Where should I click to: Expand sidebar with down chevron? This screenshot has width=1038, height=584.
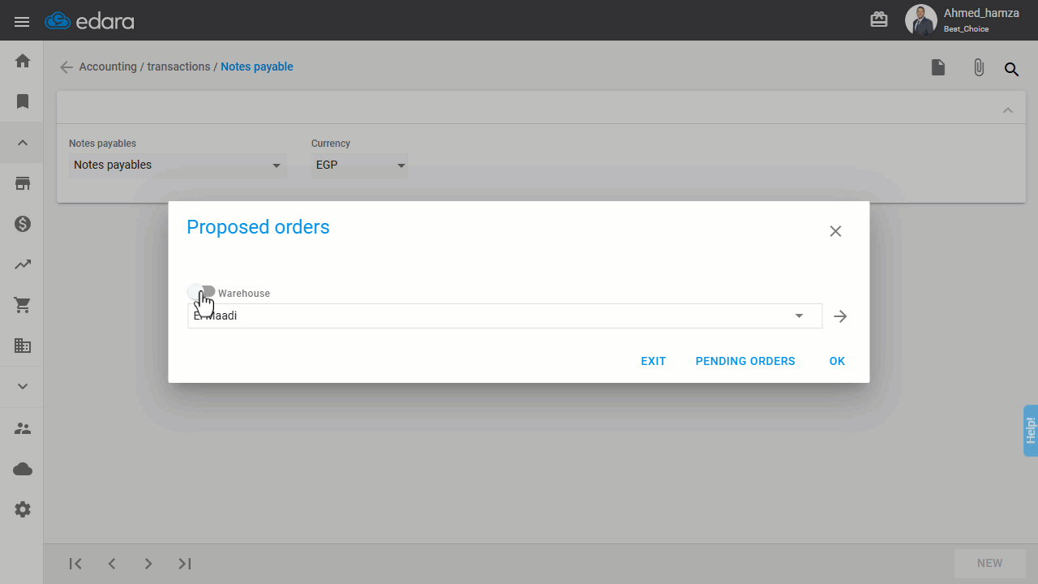(23, 387)
